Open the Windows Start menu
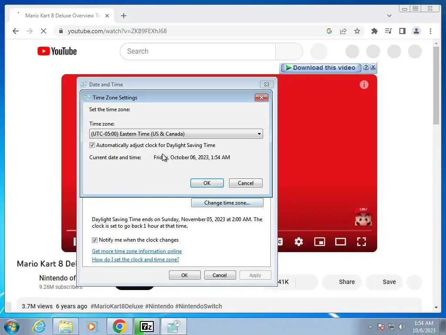Screen dimensions: 446x335 (12, 326)
